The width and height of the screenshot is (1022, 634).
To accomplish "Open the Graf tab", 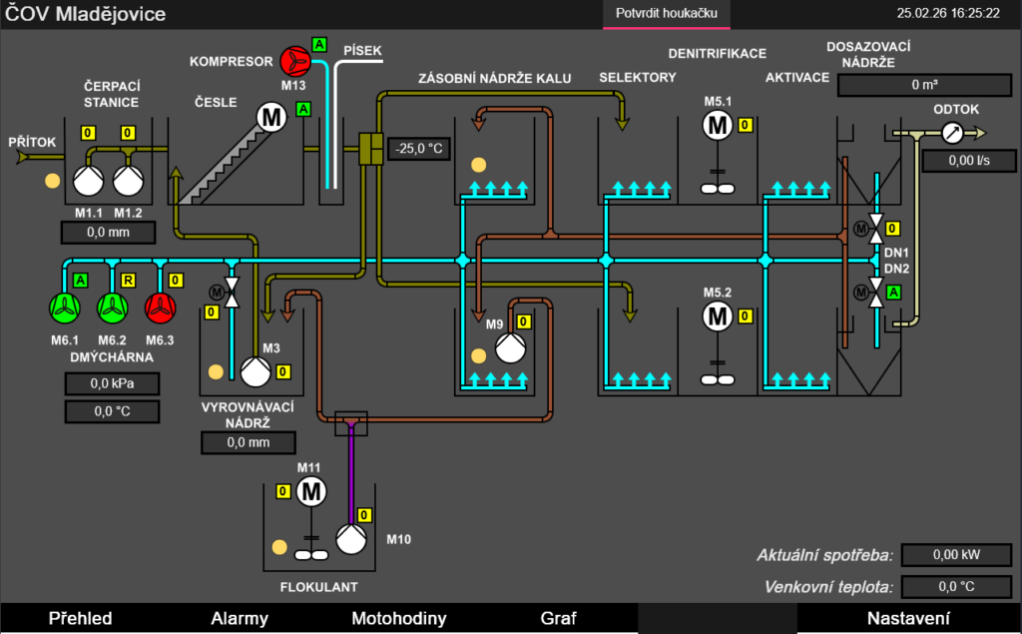I will [x=559, y=619].
